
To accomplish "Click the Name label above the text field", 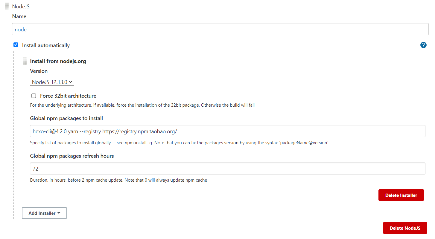I will 19,16.
